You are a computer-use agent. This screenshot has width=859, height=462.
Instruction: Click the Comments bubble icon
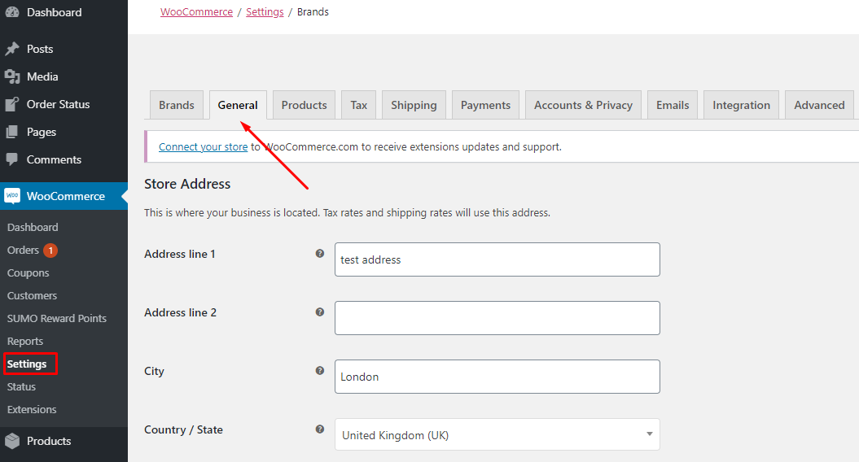[12, 159]
